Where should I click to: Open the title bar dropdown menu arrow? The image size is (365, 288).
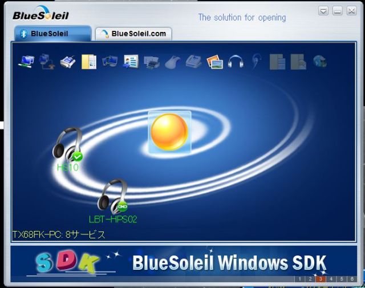pyautogui.click(x=323, y=11)
